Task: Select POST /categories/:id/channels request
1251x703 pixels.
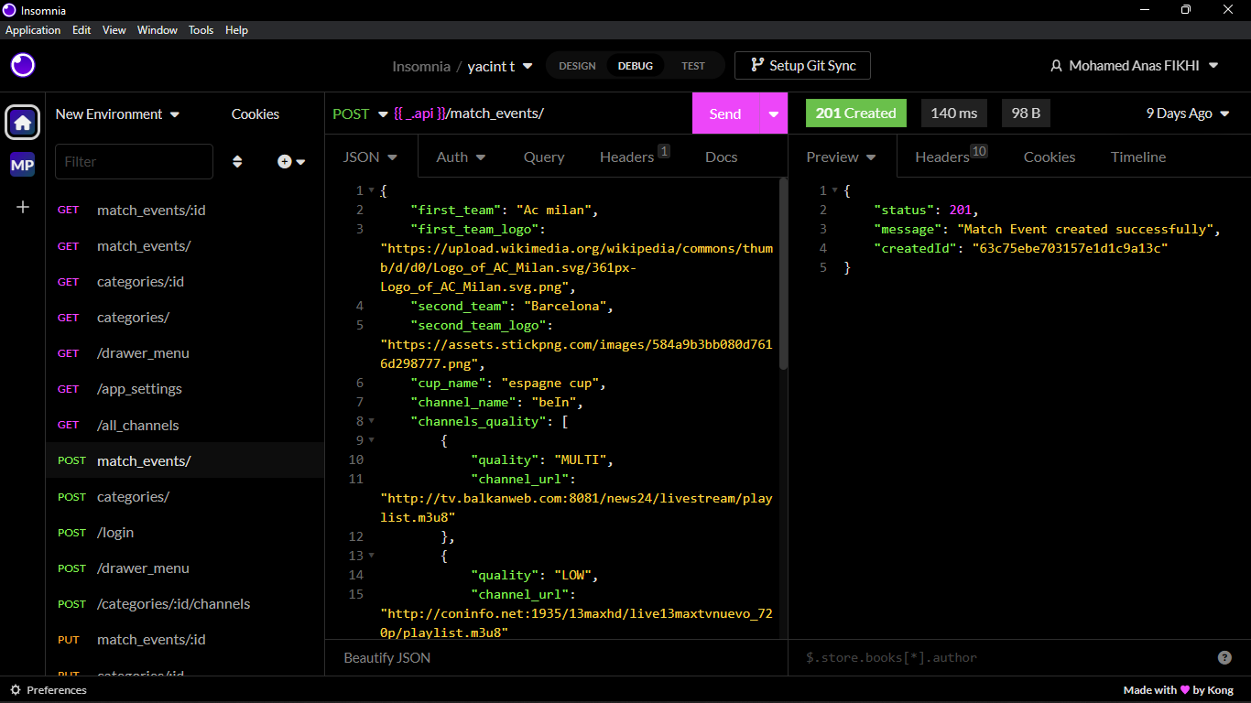Action: [185, 604]
